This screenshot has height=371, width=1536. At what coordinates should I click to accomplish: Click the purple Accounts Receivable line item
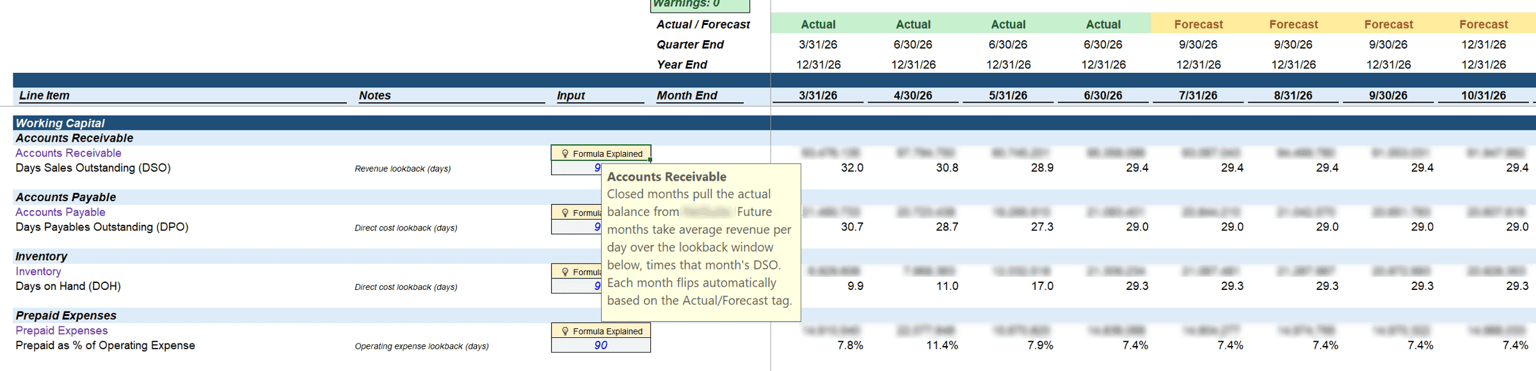point(68,153)
